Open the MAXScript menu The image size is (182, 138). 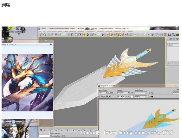click(117, 31)
